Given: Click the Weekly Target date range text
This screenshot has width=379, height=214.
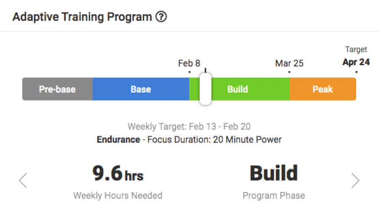Looking at the screenshot, I should (189, 127).
